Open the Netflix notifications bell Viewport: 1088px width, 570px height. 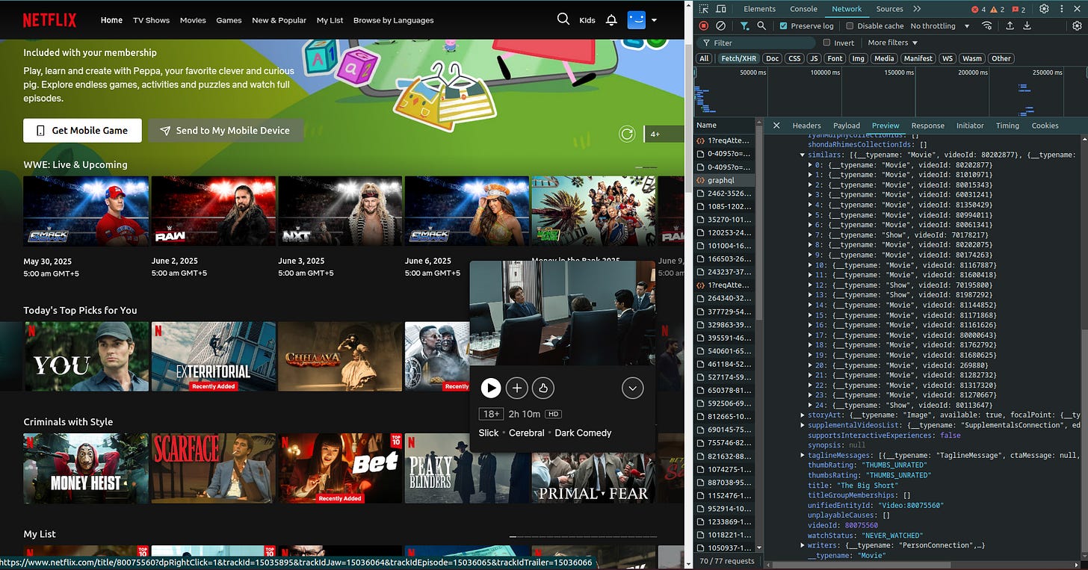[x=611, y=20]
